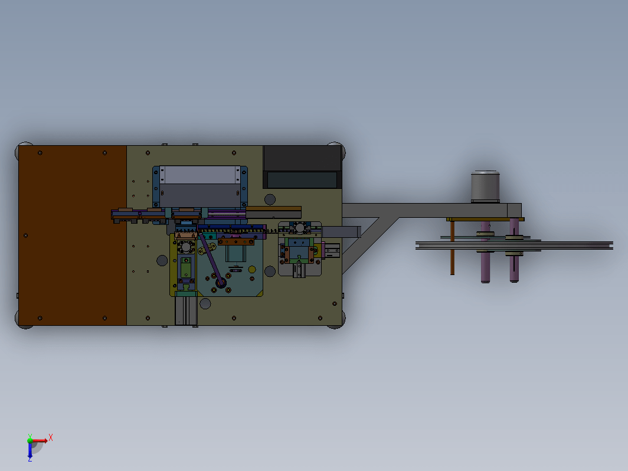Select the gray cylindrical motor on the arm
Screen dimensions: 628x471
[x=485, y=187]
